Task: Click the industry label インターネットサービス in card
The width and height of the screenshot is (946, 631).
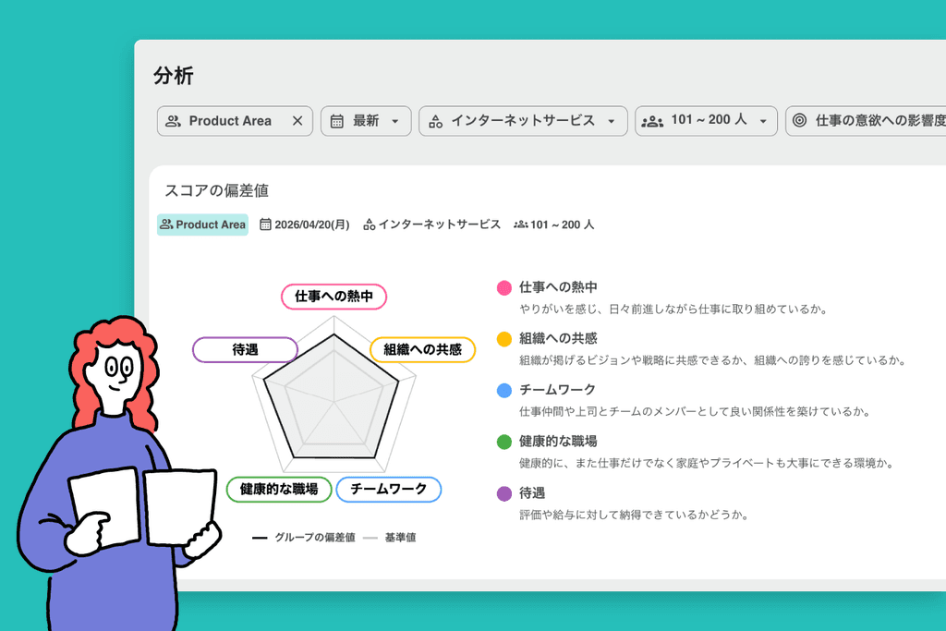Action: [439, 224]
